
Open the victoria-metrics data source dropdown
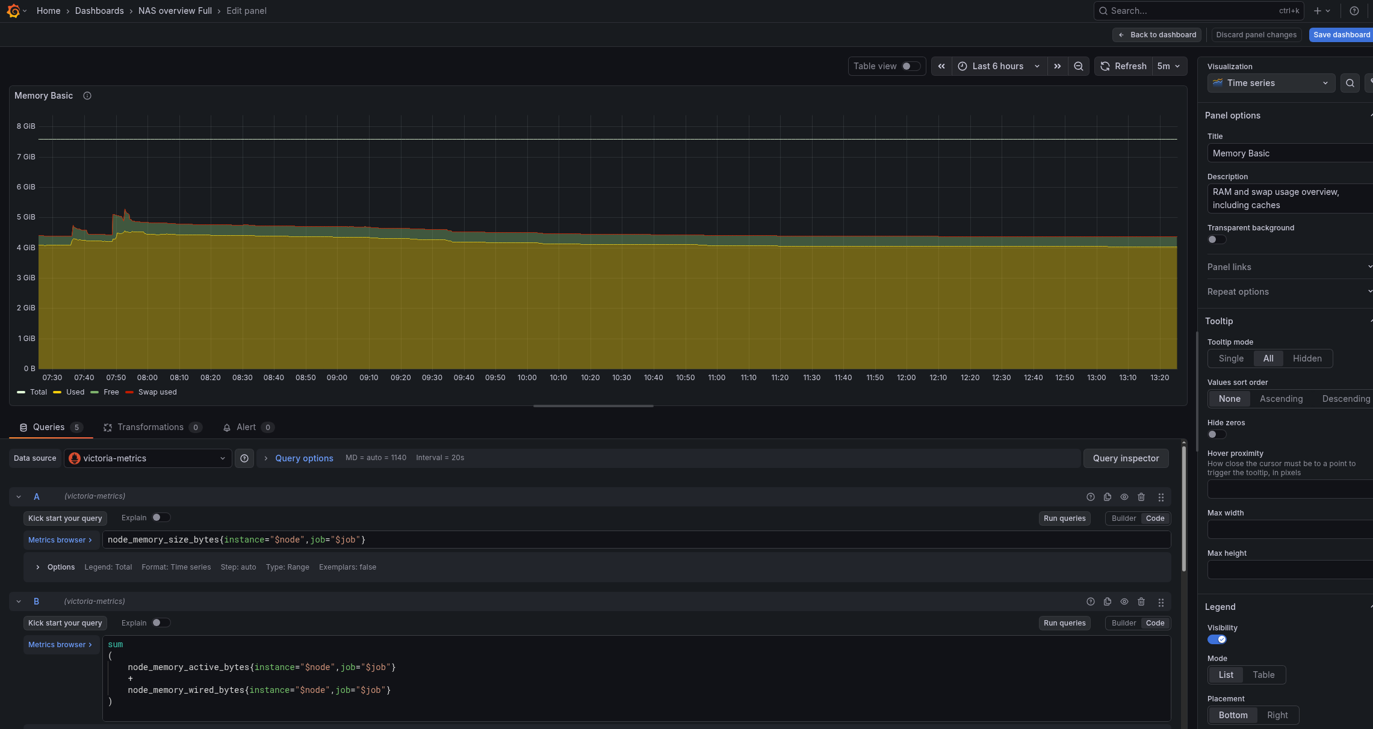click(x=147, y=458)
